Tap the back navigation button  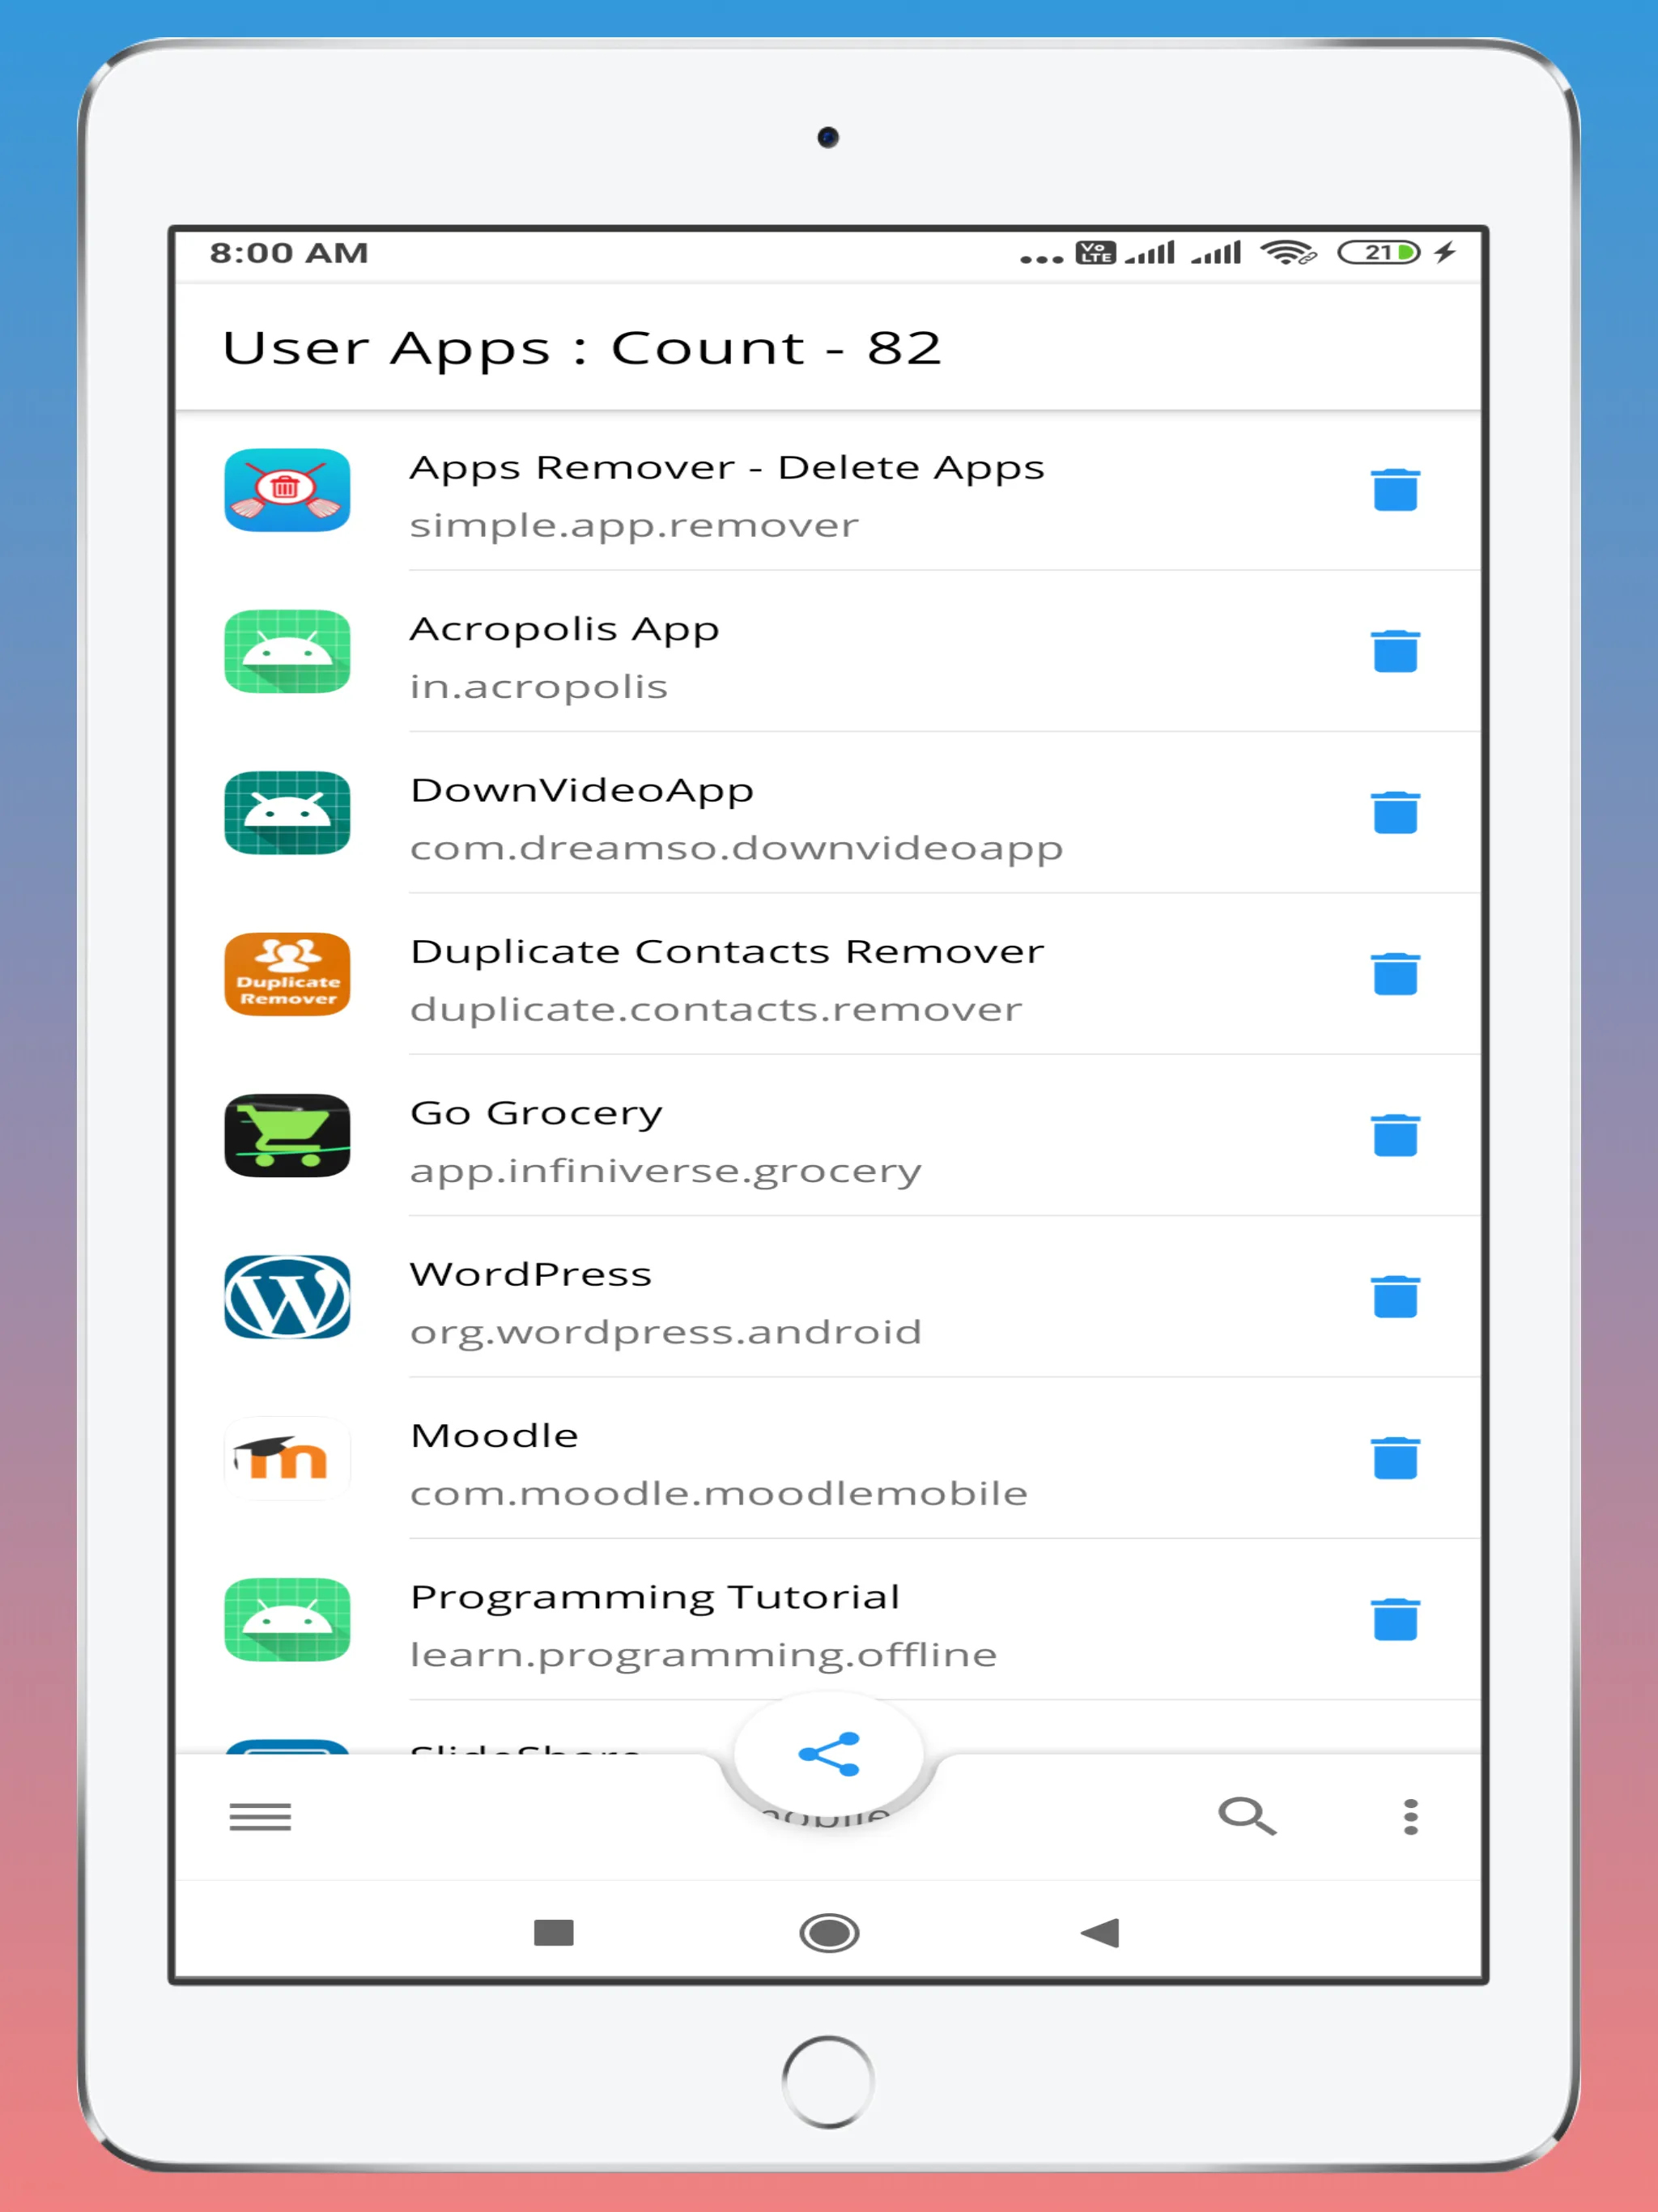click(x=1106, y=1930)
